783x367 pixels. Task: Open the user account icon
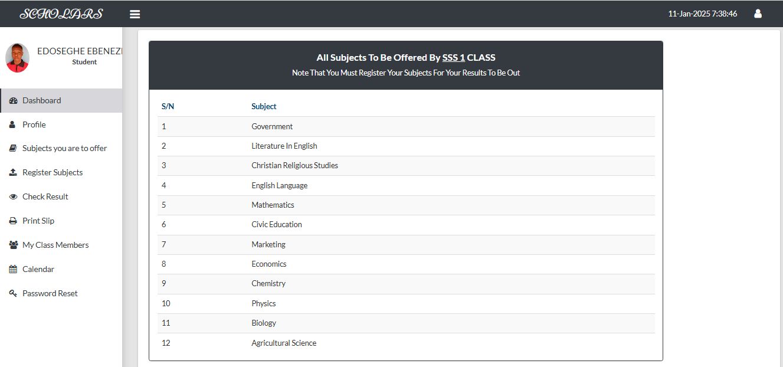[x=758, y=14]
